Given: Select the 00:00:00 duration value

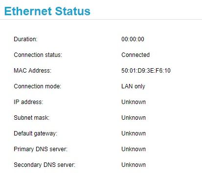Looking at the screenshot, I should [133, 39].
